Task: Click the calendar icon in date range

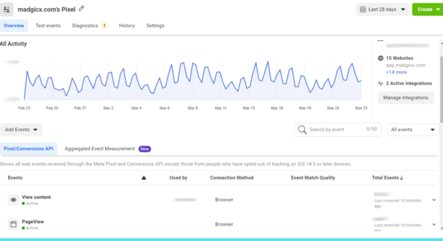Action: pyautogui.click(x=363, y=10)
